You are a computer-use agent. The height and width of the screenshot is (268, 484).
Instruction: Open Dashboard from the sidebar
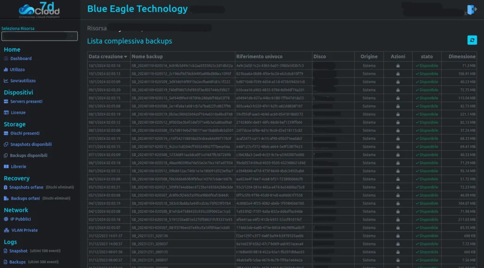point(21,58)
